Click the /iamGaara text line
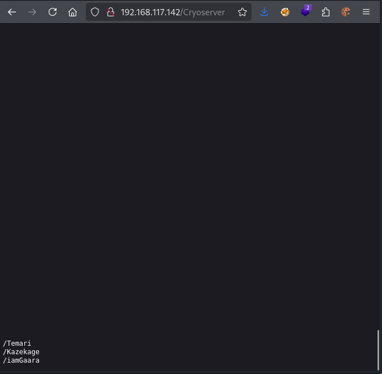The width and height of the screenshot is (382, 374). click(x=21, y=360)
